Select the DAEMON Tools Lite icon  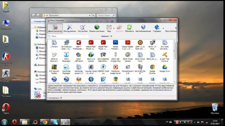(x=103, y=67)
